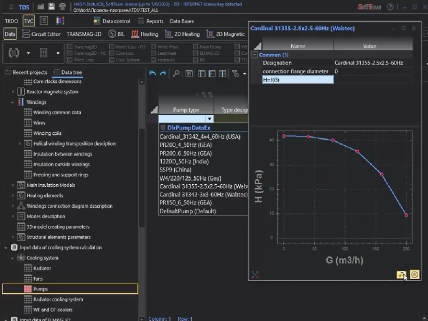Click the TVC mode button
Screen dimensions: 428x321
pyautogui.click(x=29, y=21)
